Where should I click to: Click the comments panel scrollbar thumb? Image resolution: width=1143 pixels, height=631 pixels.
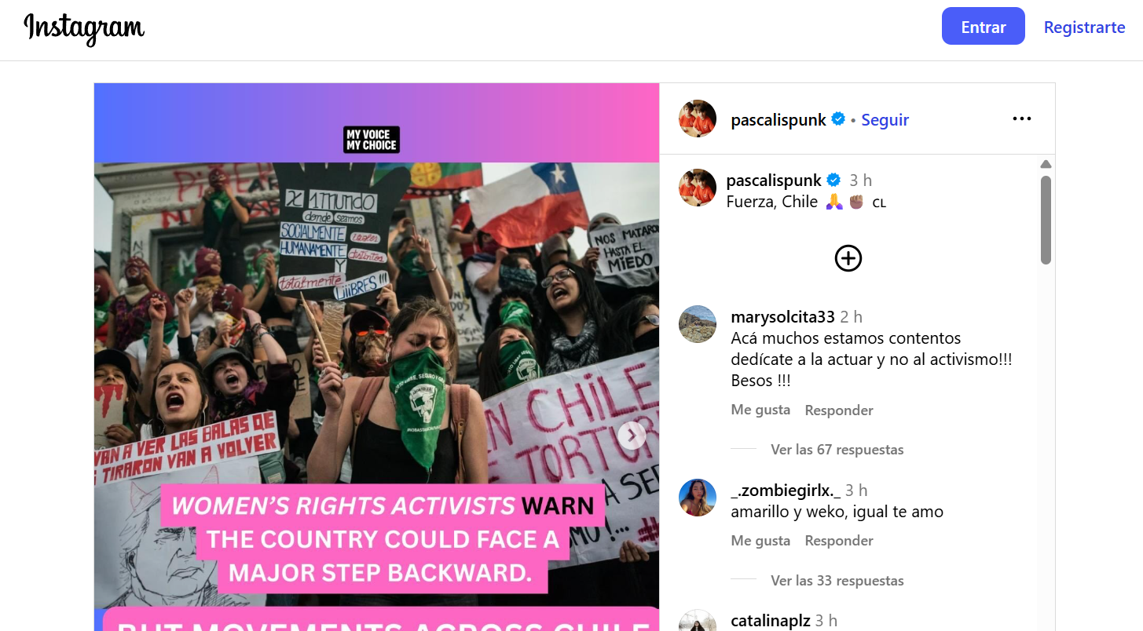[x=1046, y=220]
